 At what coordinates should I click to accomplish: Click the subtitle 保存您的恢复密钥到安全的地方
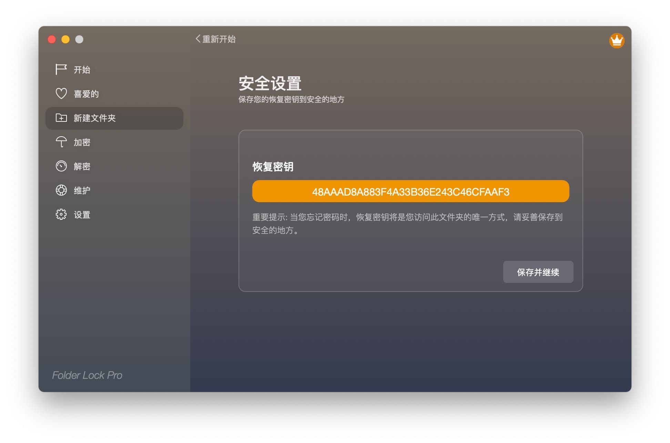click(291, 99)
